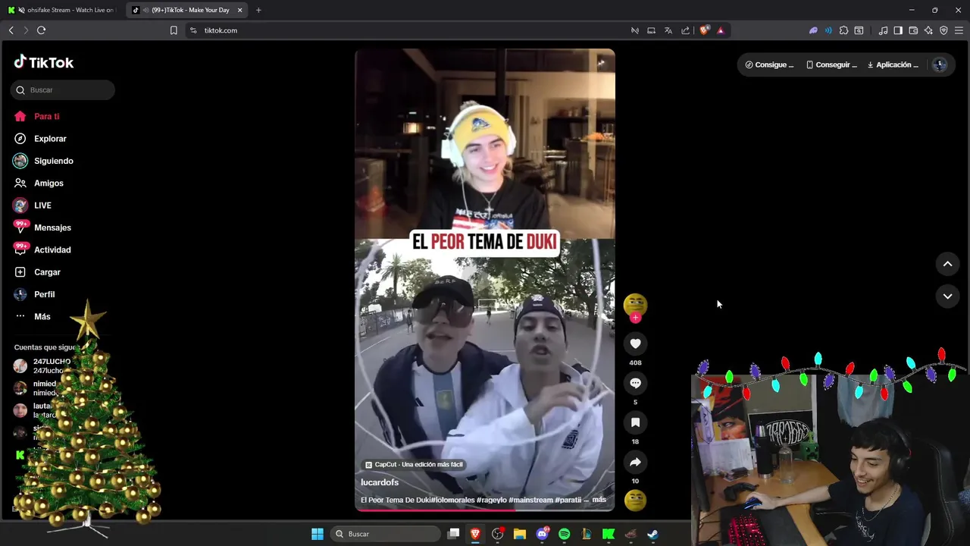Click the TikTok logo

[43, 62]
